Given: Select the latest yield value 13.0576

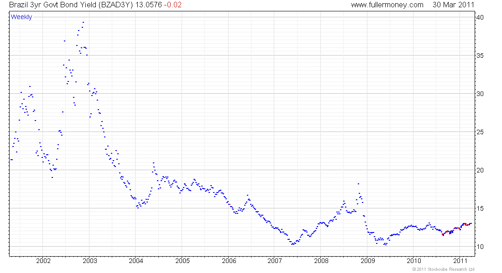Looking at the screenshot, I should [149, 5].
